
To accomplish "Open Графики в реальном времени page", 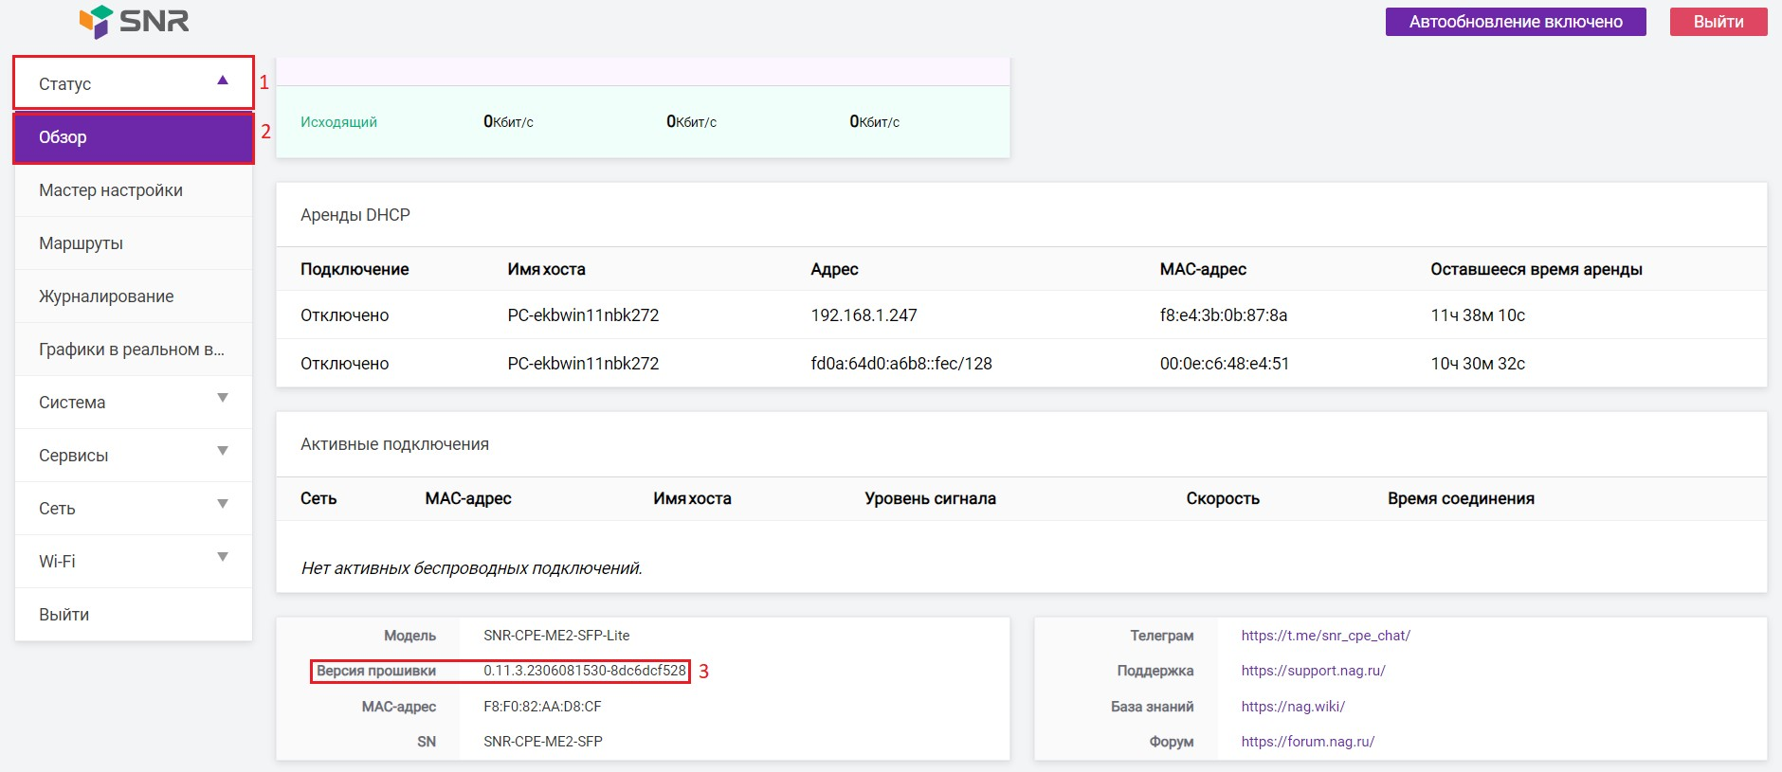I will [134, 350].
